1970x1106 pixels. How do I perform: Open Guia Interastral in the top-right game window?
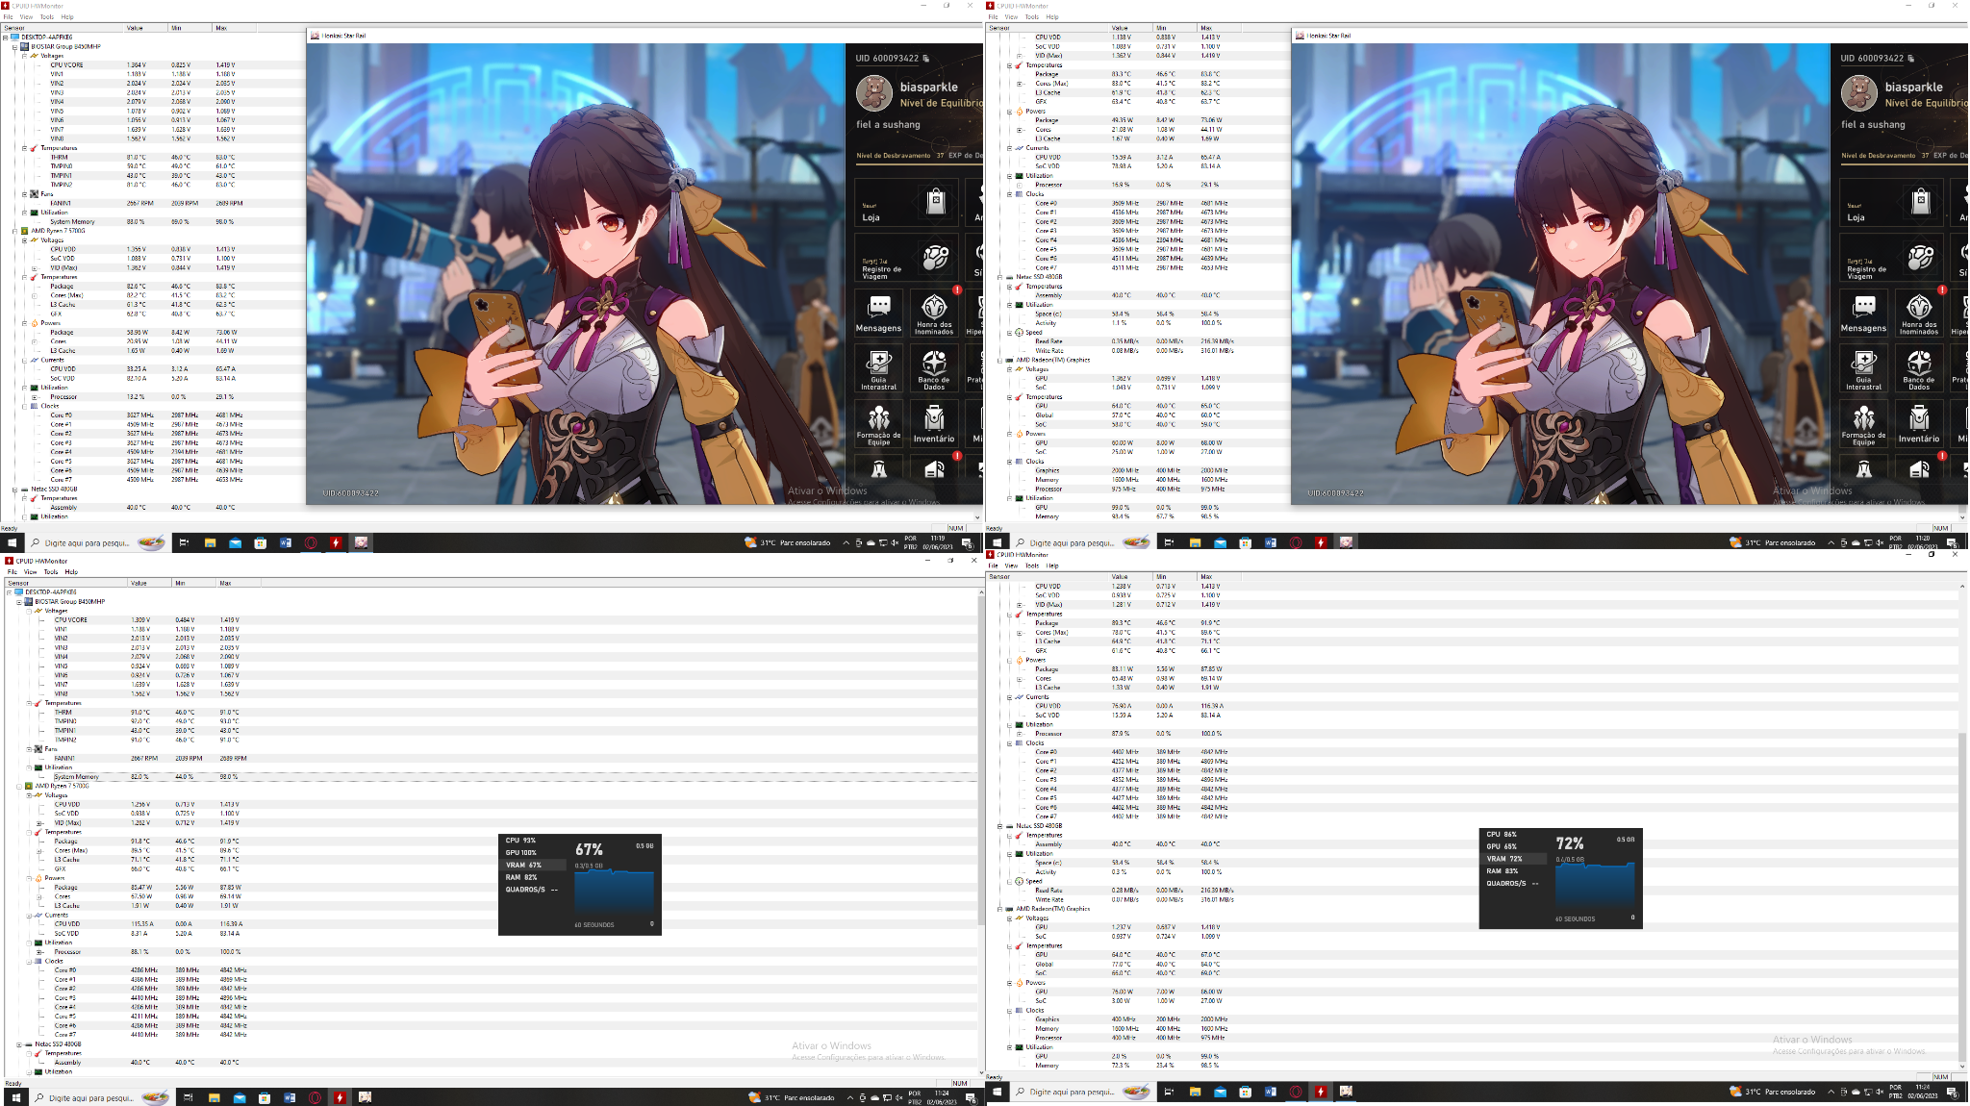coord(1863,369)
